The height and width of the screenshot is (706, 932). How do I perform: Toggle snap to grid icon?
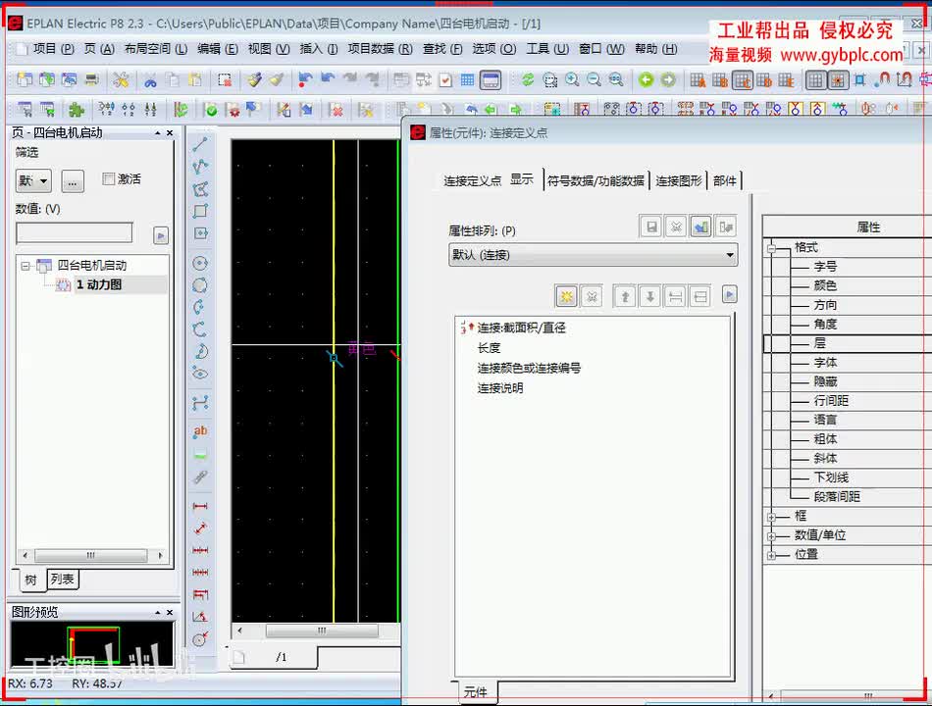click(838, 79)
